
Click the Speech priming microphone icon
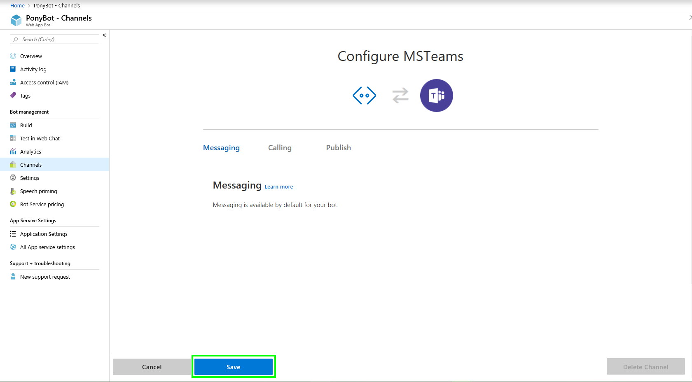pyautogui.click(x=13, y=191)
